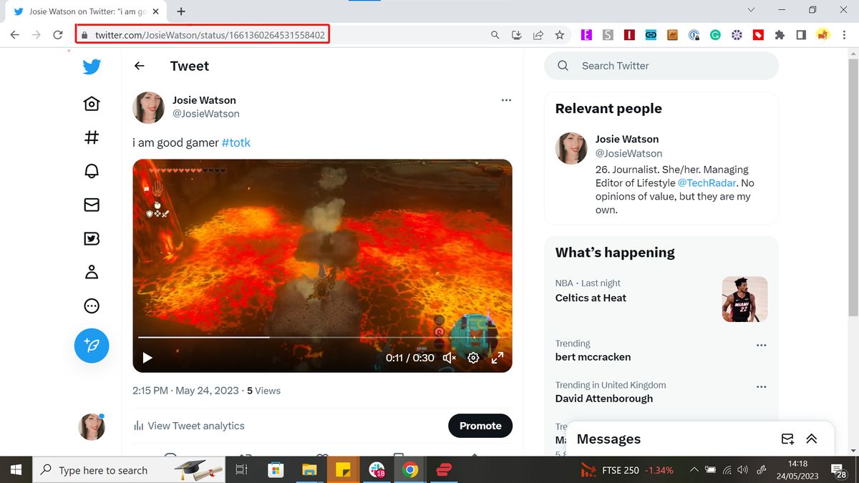Open the Explore hashtag icon
Image resolution: width=859 pixels, height=483 pixels.
tap(92, 137)
